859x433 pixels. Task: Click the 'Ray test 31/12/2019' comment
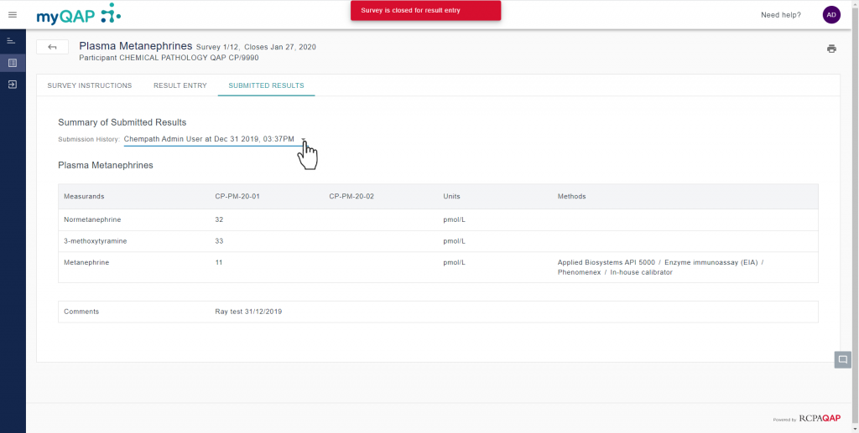click(x=248, y=312)
